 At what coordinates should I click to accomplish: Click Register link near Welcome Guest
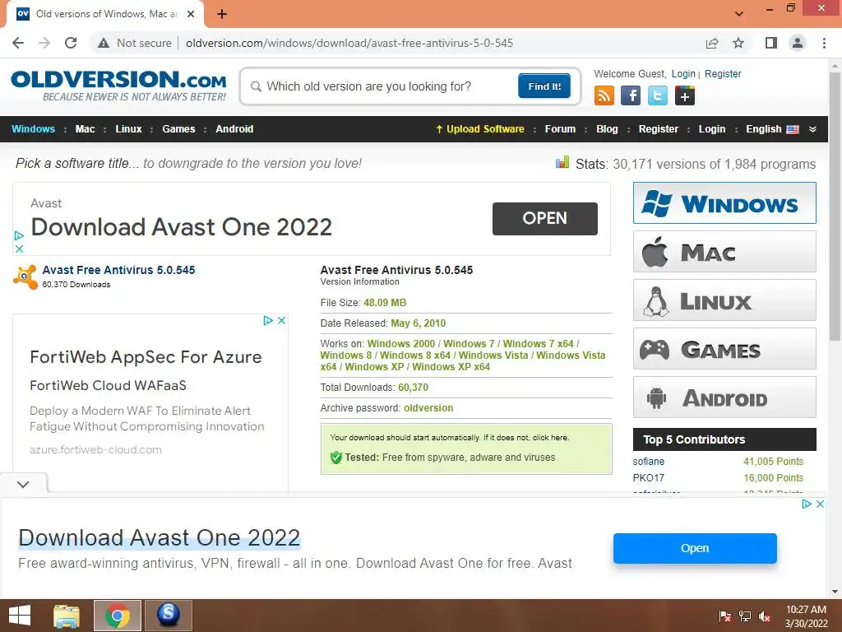(723, 74)
